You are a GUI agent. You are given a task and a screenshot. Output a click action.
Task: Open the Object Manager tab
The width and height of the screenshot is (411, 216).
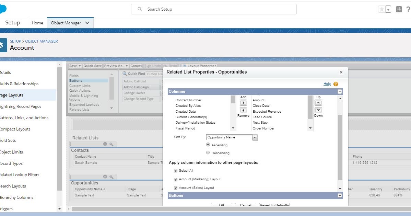pos(67,23)
